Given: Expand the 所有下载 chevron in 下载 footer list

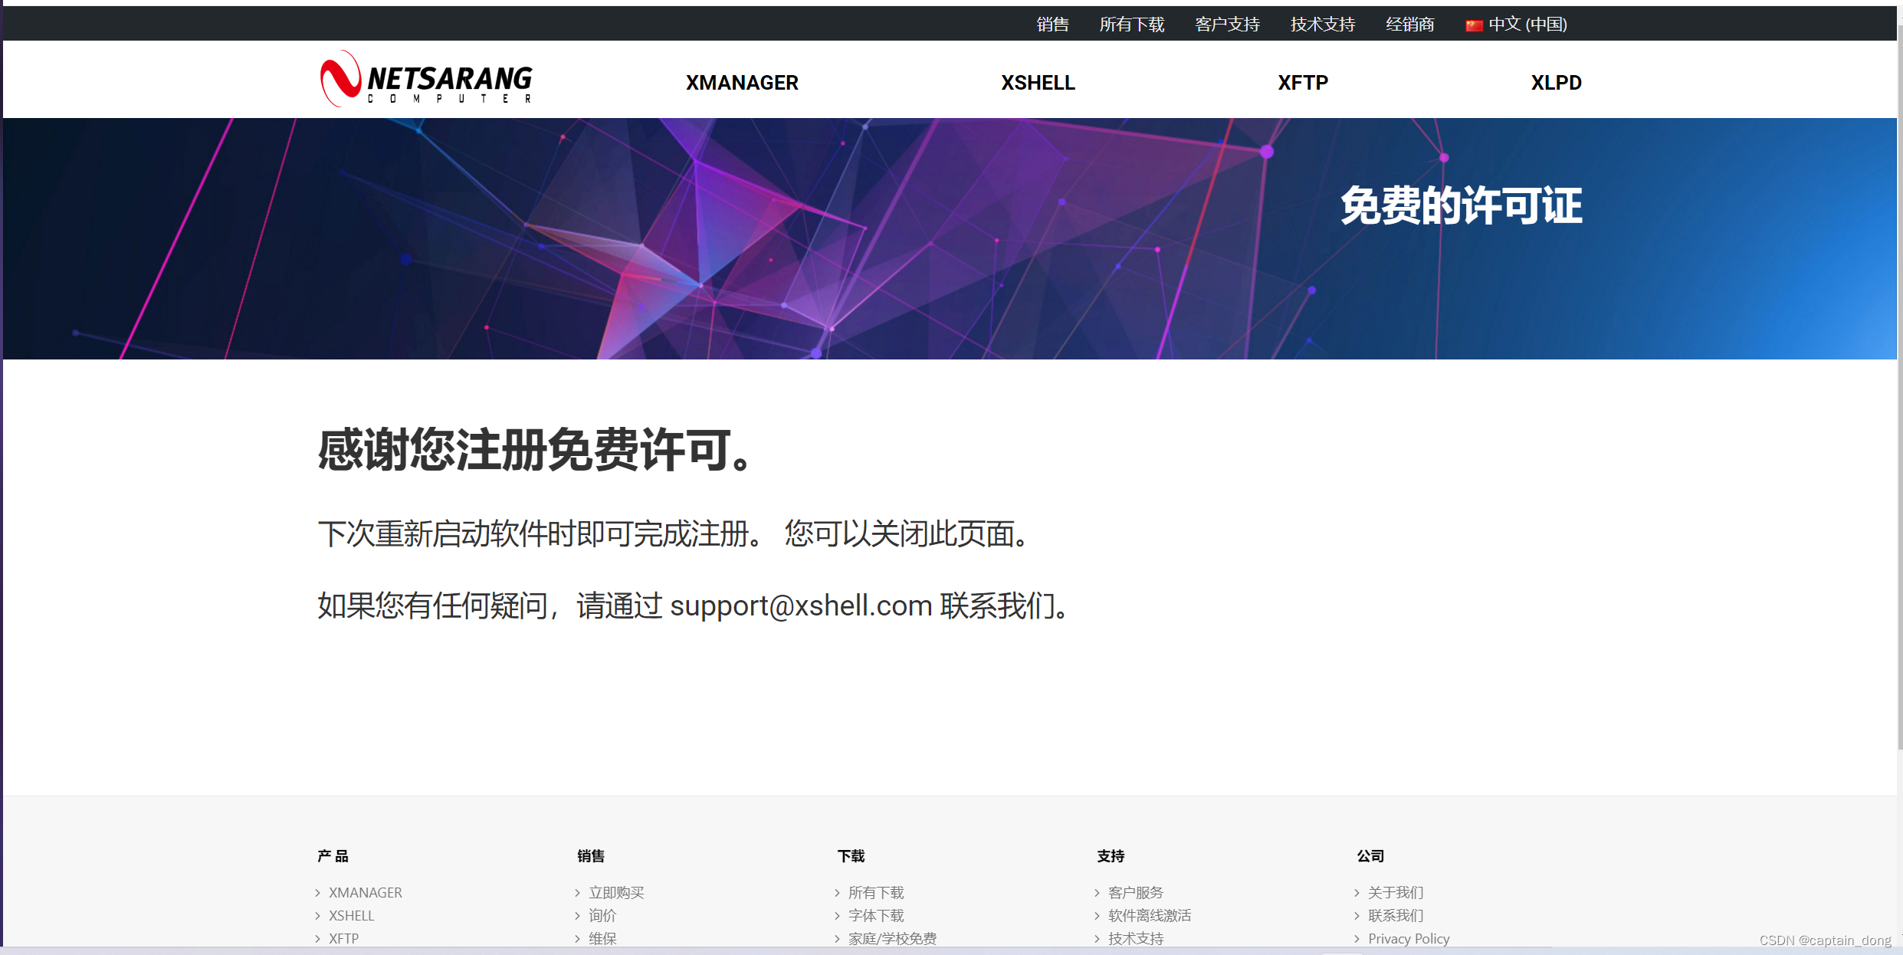Looking at the screenshot, I should click(837, 892).
